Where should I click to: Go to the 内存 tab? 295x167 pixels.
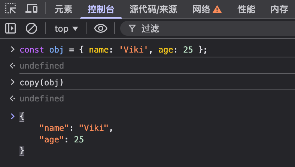(x=279, y=9)
